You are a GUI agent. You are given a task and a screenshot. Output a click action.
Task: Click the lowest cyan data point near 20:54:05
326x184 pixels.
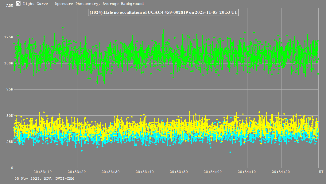[230, 152]
